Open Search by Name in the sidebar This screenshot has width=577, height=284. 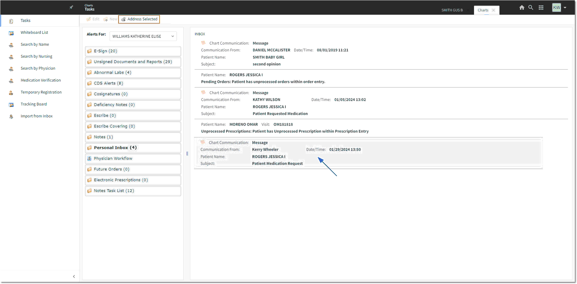pos(35,45)
